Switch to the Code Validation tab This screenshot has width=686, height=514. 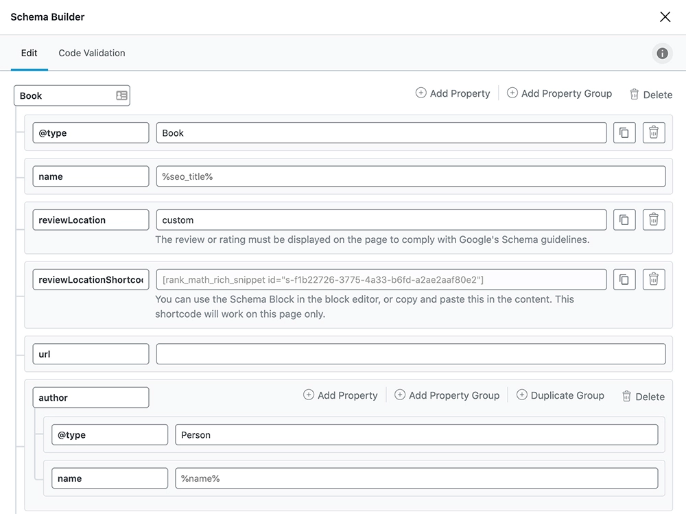point(92,53)
